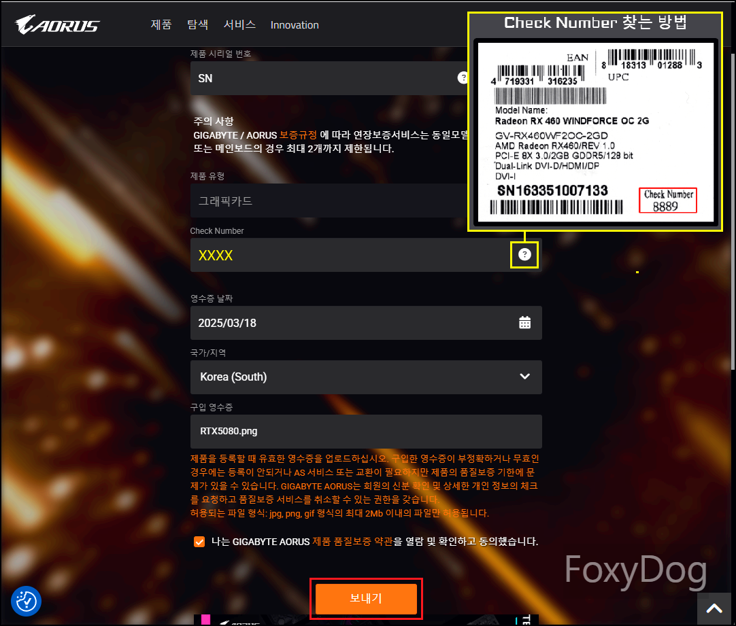Screen dimensions: 736x626
Task: Click the RTX5080.png receipt upload field
Action: click(x=366, y=432)
